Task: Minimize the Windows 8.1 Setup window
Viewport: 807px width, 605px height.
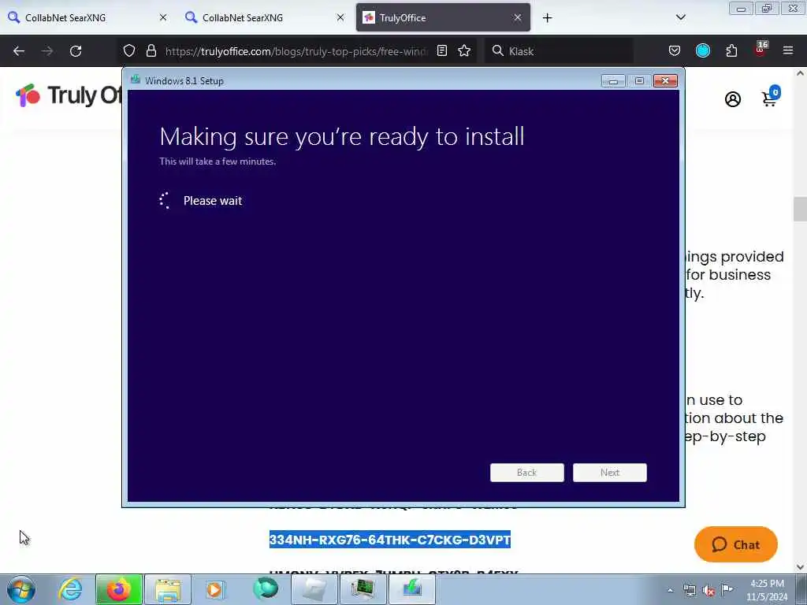Action: pyautogui.click(x=613, y=81)
